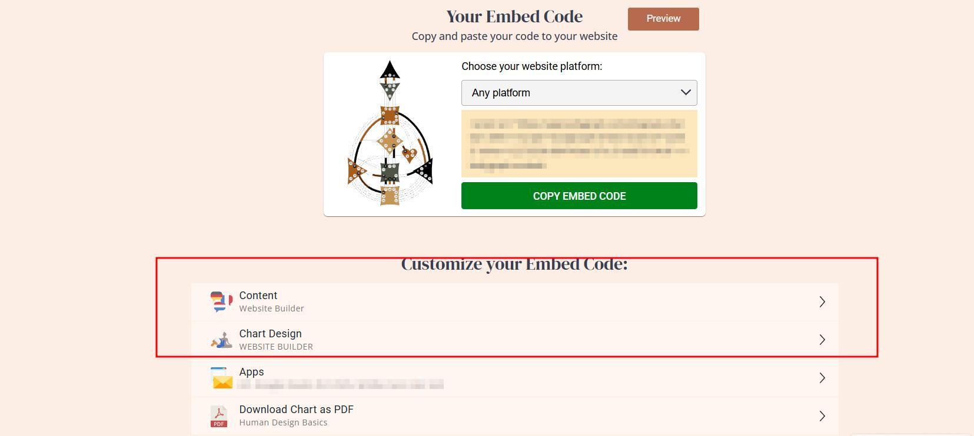Select the blurred embed code text box
The image size is (974, 436).
pos(579,143)
